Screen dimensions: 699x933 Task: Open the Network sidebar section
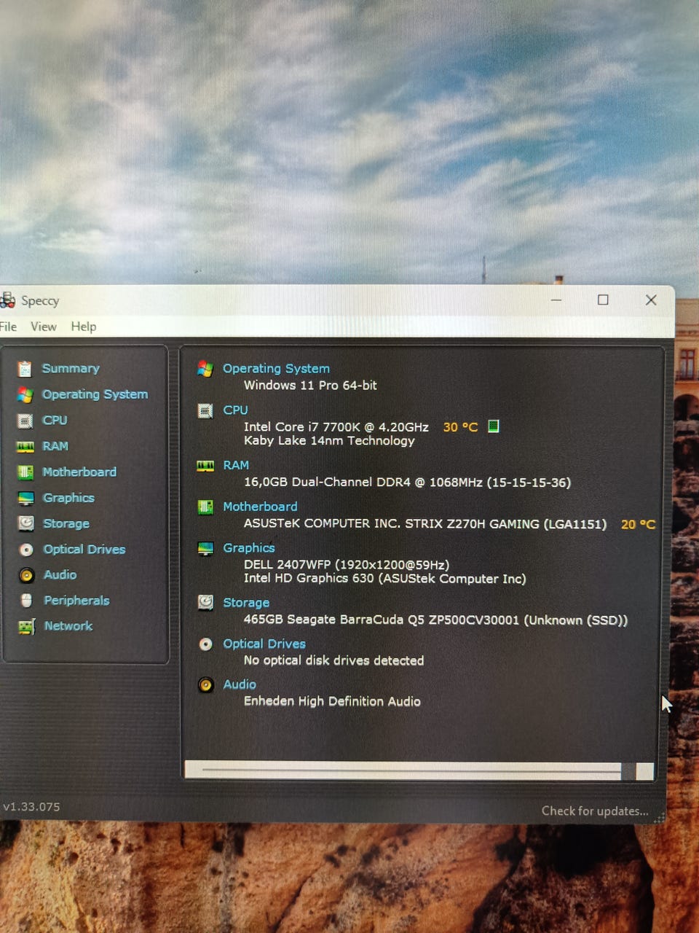(x=68, y=626)
